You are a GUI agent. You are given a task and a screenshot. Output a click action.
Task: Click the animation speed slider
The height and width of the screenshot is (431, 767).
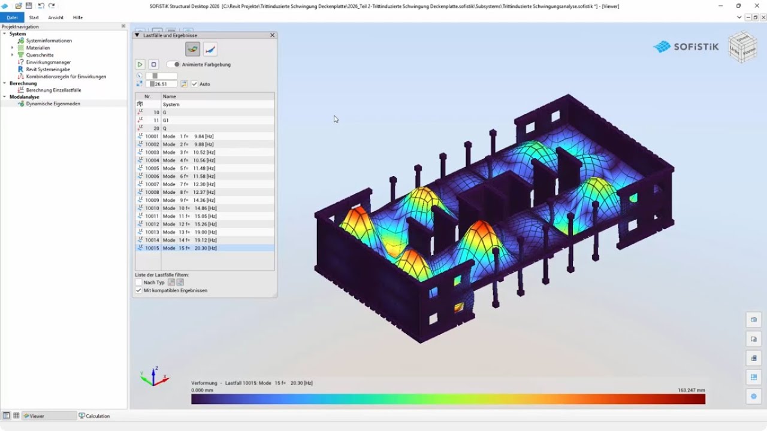(x=161, y=76)
